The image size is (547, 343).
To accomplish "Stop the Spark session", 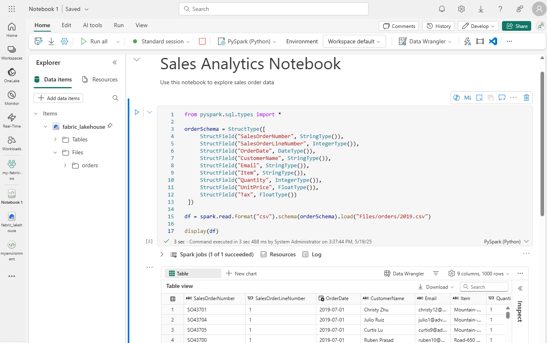I will coord(202,41).
